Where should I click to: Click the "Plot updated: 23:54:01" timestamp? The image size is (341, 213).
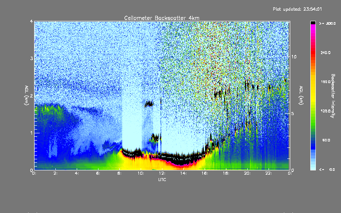(297, 9)
